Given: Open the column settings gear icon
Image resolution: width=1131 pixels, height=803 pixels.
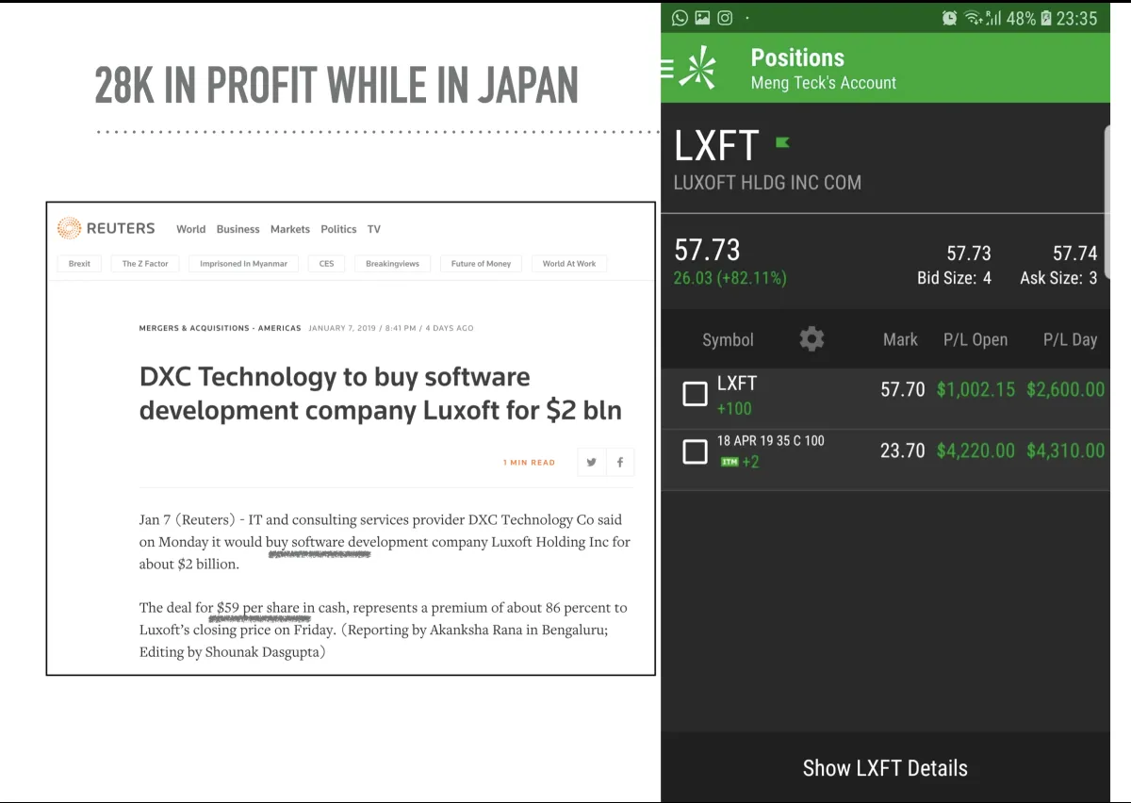Looking at the screenshot, I should point(811,339).
